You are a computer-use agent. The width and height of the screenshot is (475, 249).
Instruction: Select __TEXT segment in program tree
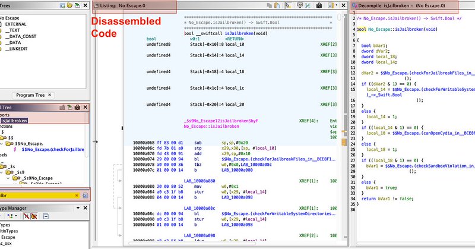point(12,30)
